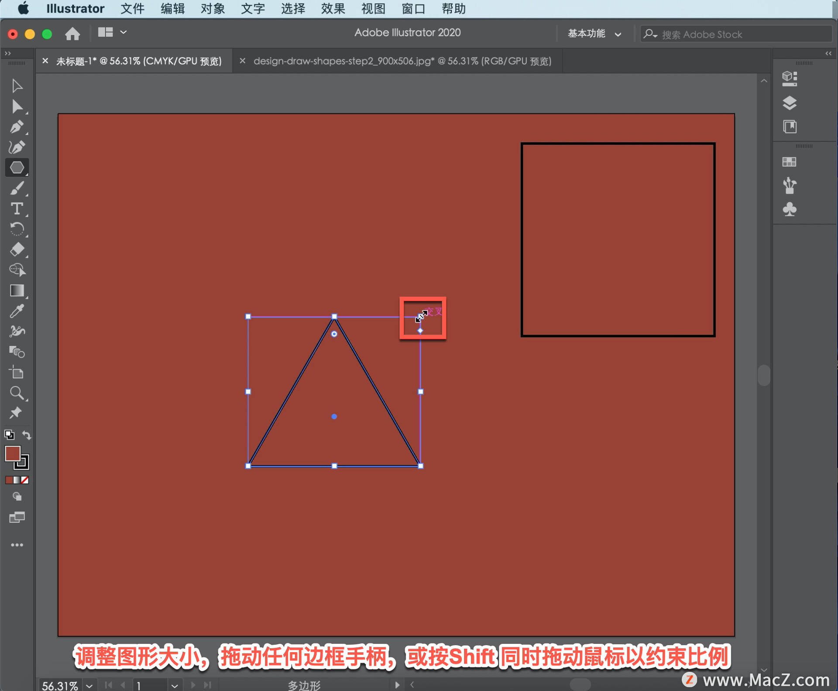Viewport: 838px width, 691px height.
Task: Select the Zoom magnifier tool
Action: (17, 393)
